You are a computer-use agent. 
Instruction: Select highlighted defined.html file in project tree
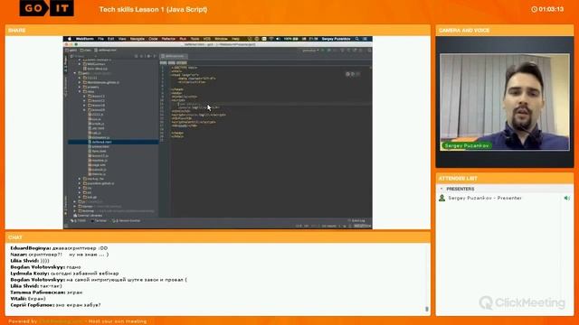pyautogui.click(x=113, y=142)
